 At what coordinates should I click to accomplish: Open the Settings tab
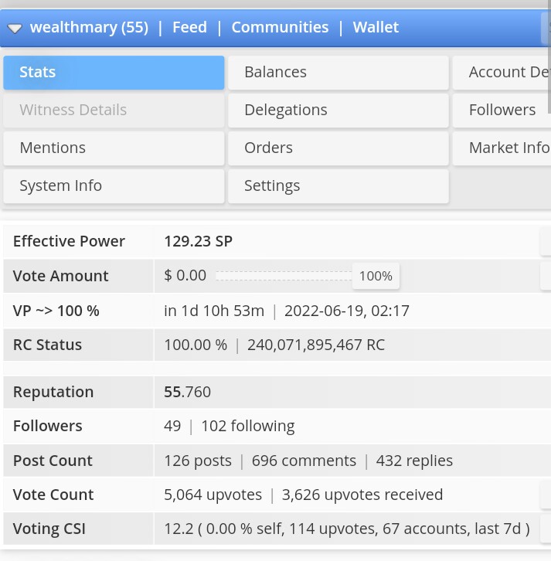[338, 186]
